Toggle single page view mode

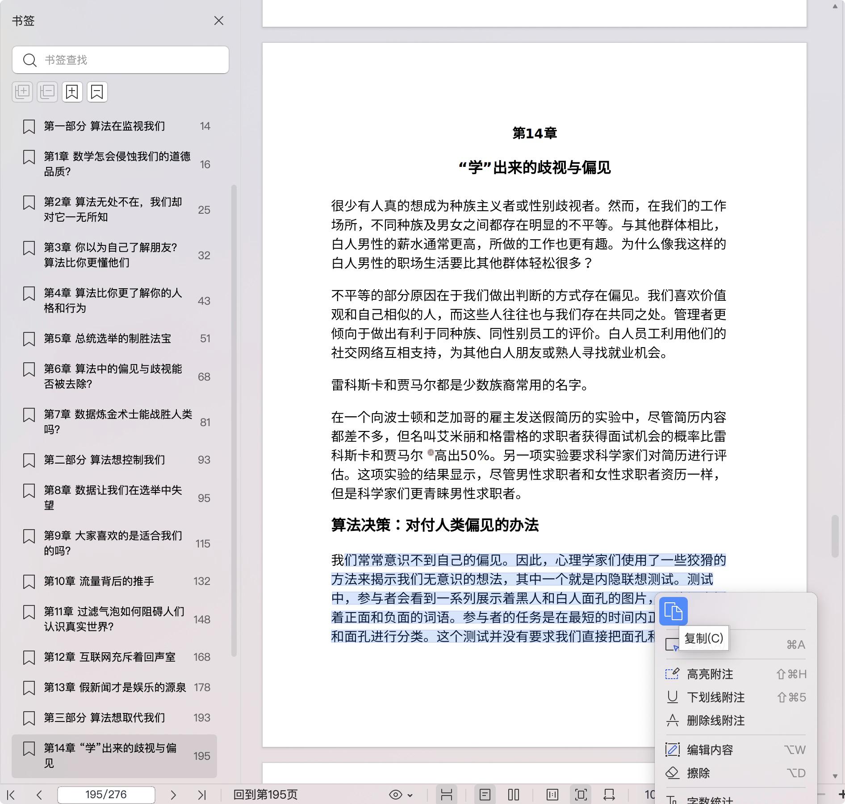(x=485, y=795)
